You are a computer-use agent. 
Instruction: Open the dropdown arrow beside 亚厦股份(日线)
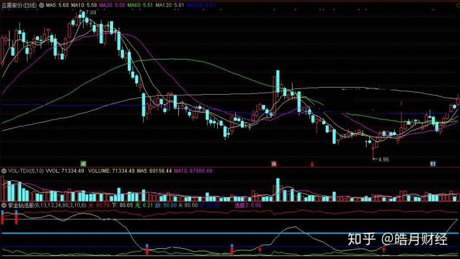click(42, 5)
